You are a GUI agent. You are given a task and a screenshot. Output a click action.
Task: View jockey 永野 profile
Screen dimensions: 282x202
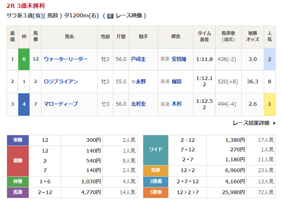[x=140, y=82]
